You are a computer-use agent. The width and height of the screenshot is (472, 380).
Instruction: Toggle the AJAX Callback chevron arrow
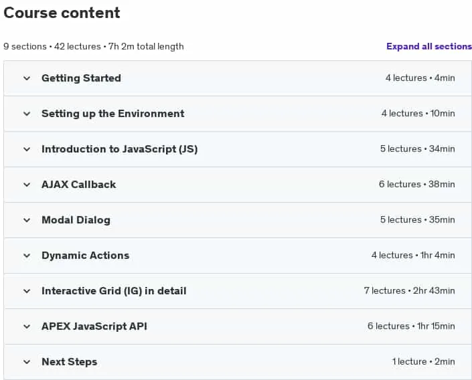(27, 185)
